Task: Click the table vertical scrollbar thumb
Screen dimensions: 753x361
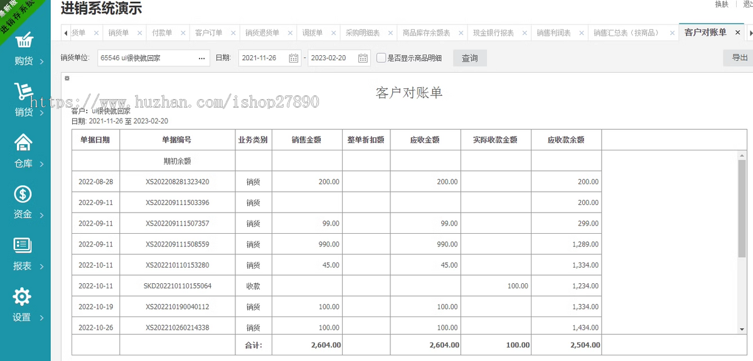Action: [x=742, y=209]
